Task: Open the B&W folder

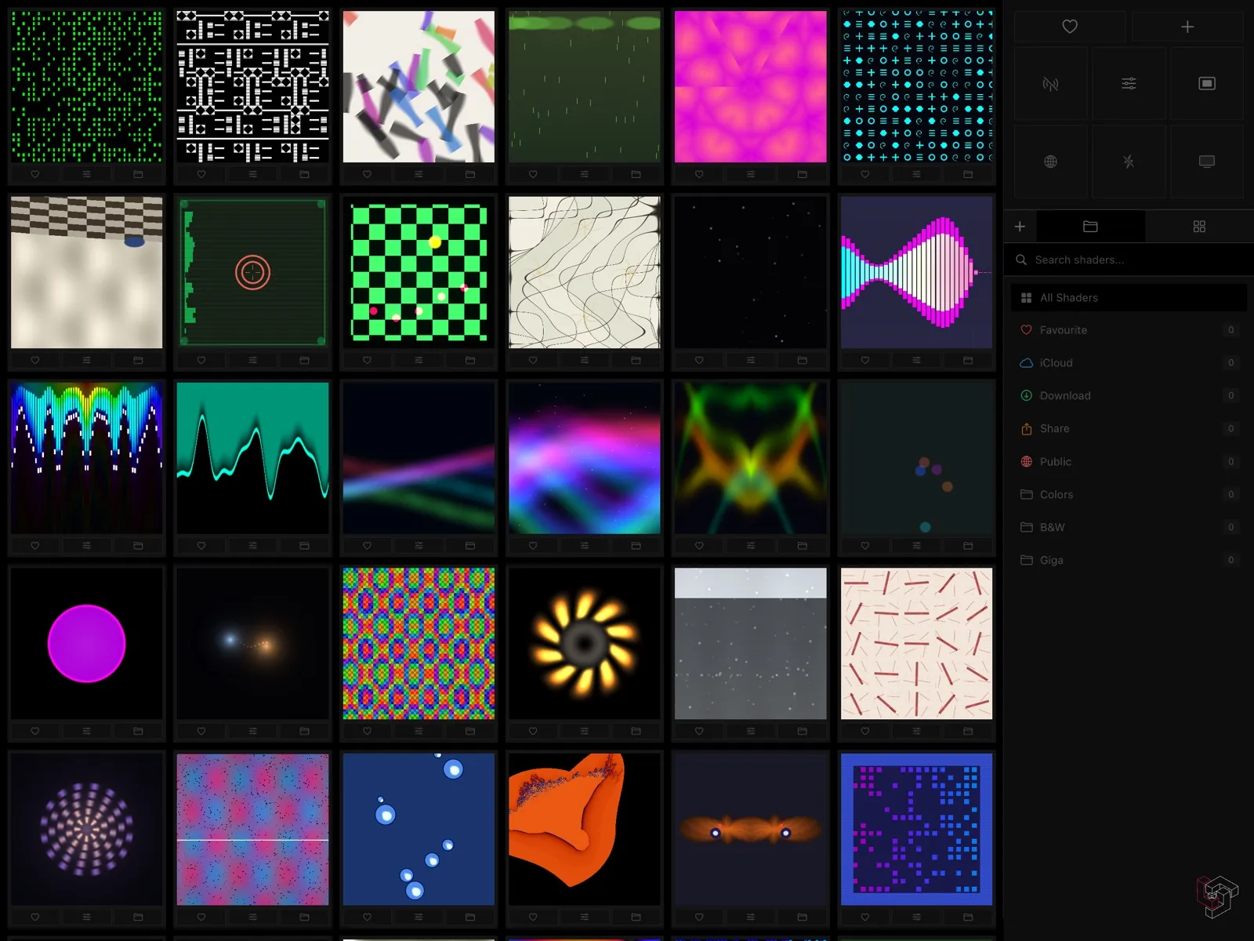Action: (x=1129, y=528)
